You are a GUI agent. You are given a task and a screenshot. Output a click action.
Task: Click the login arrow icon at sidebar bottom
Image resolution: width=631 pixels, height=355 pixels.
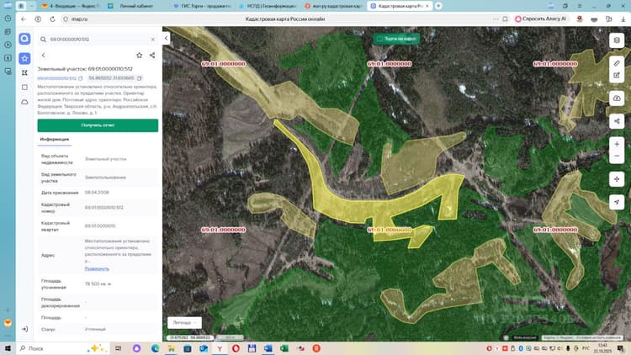pos(24,329)
